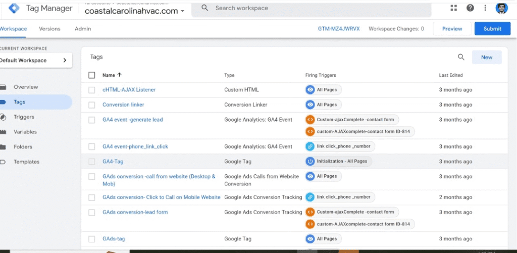517x253 pixels.
Task: Open the GTM-MZ4JWRVX container ID link
Action: pos(339,29)
